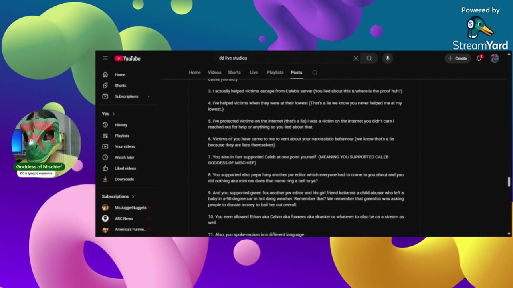This screenshot has width=513, height=288.
Task: Click the StreamYard duck logo
Action: coord(479,28)
